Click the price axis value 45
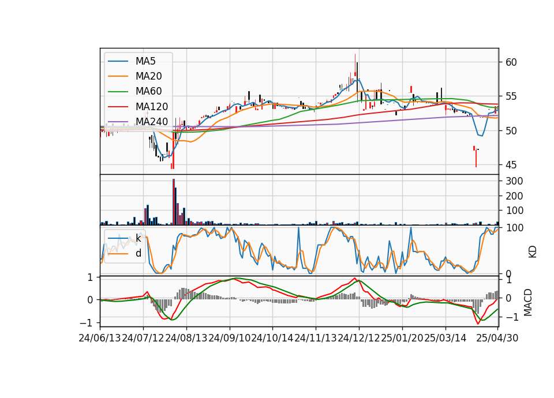This screenshot has width=554, height=398. coord(511,165)
